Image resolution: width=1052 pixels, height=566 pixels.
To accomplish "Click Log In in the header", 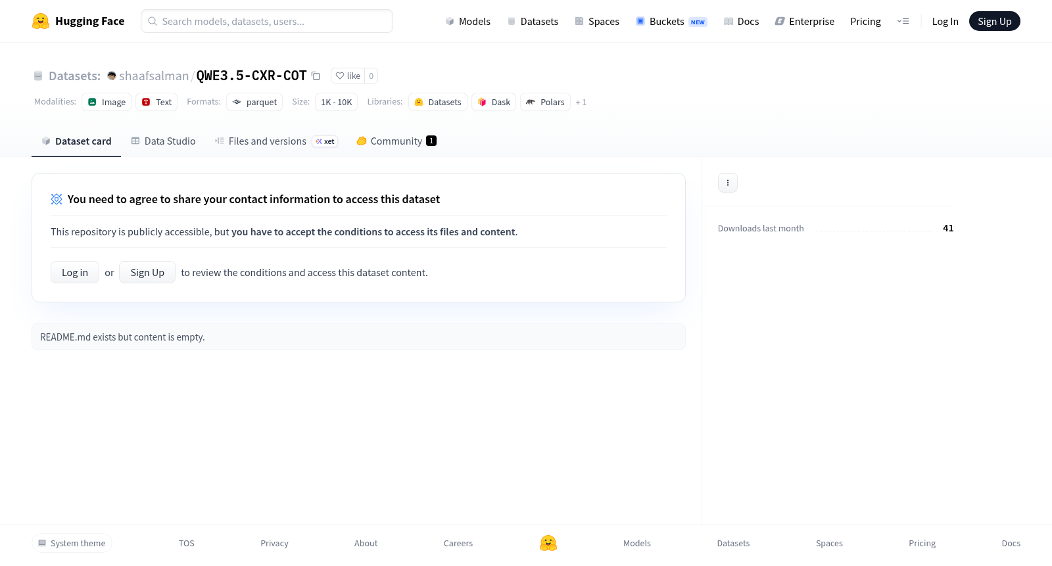I will point(945,21).
